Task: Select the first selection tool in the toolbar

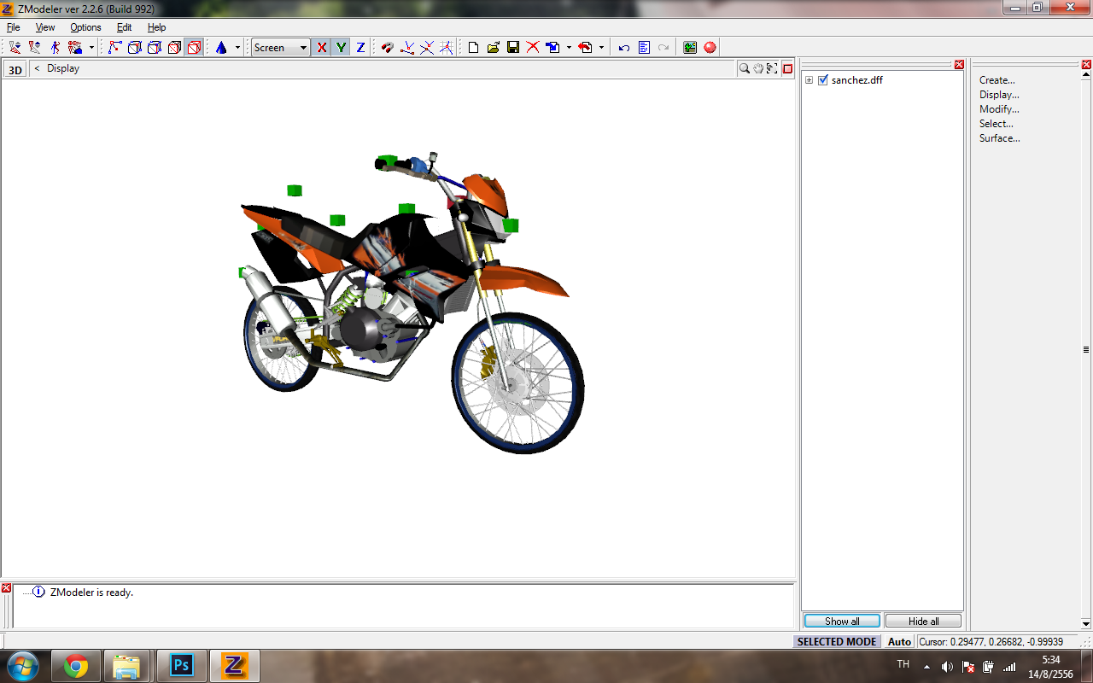Action: click(15, 48)
